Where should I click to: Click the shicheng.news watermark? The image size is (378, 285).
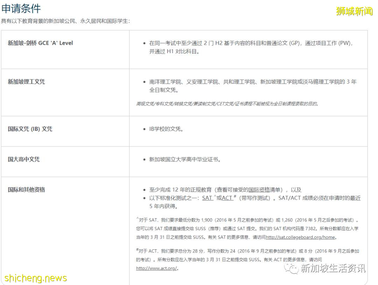tap(33, 278)
